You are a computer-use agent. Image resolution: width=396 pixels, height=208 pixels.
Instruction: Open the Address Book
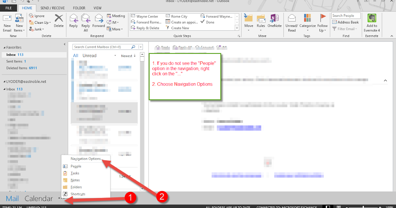coord(346,22)
